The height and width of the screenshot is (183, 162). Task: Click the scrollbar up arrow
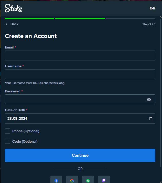click(x=161, y=17)
